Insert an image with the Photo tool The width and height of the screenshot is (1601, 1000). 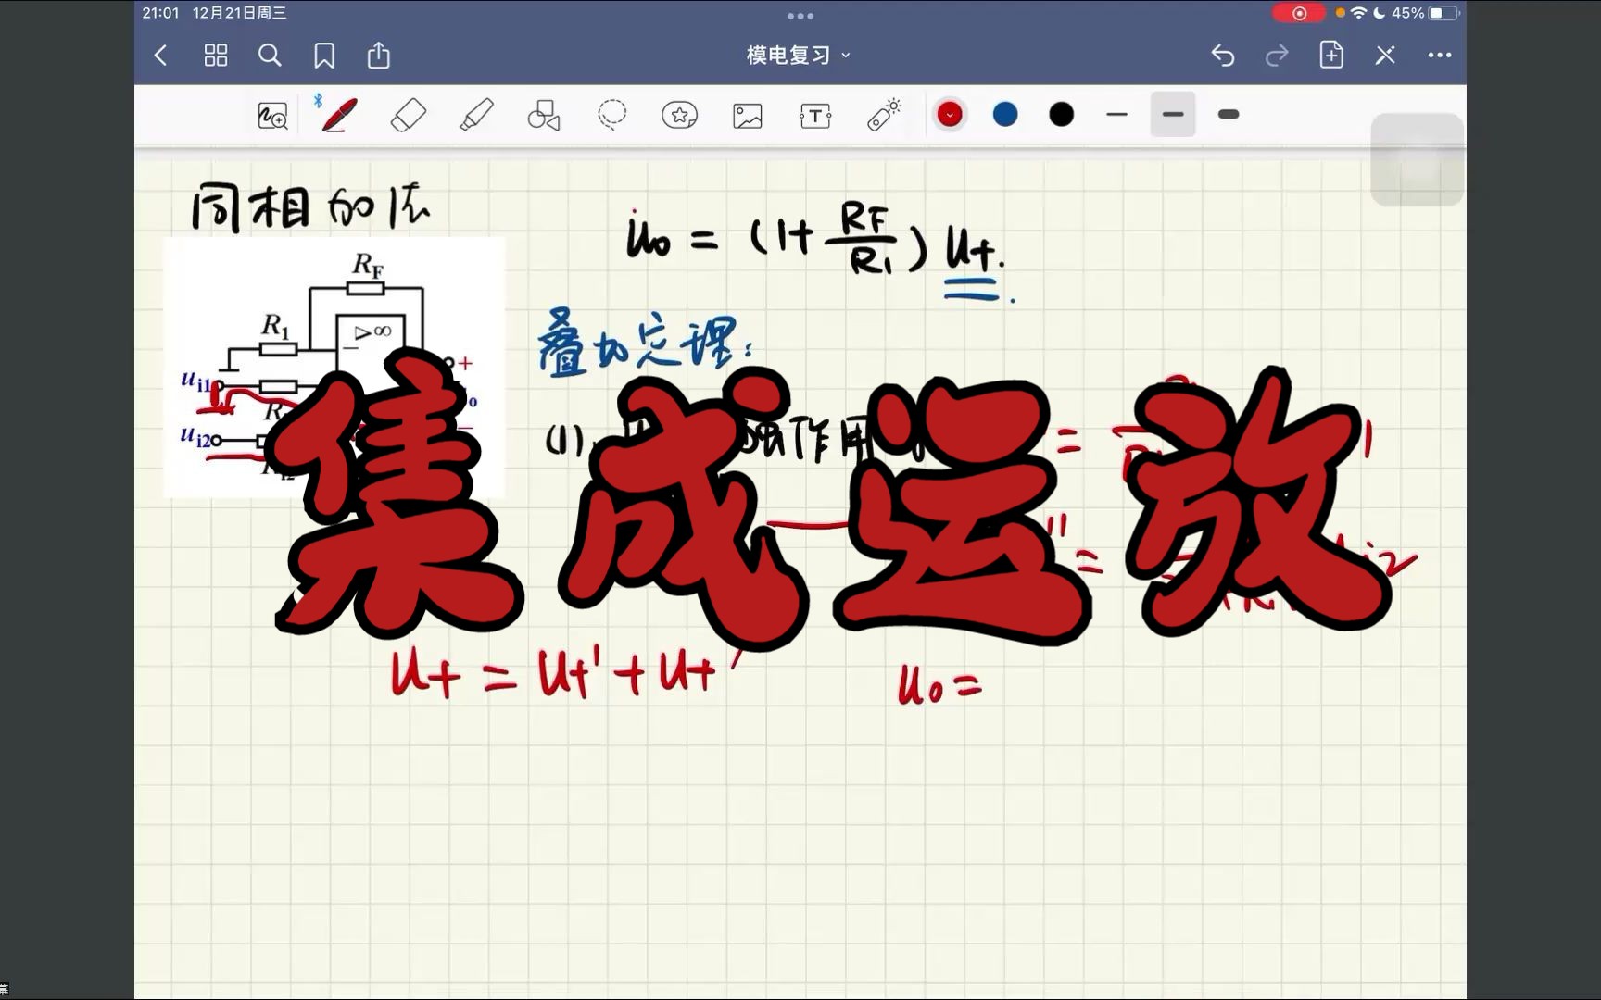[x=747, y=114]
